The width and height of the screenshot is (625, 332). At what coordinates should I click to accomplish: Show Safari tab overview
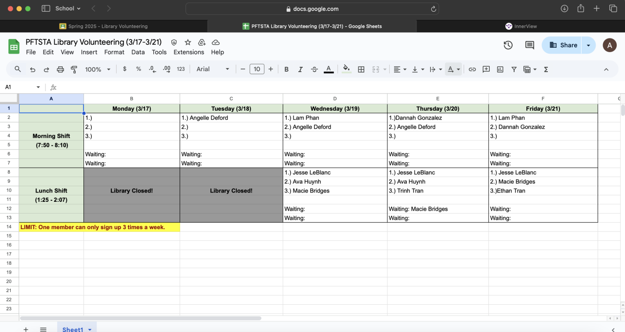(613, 9)
